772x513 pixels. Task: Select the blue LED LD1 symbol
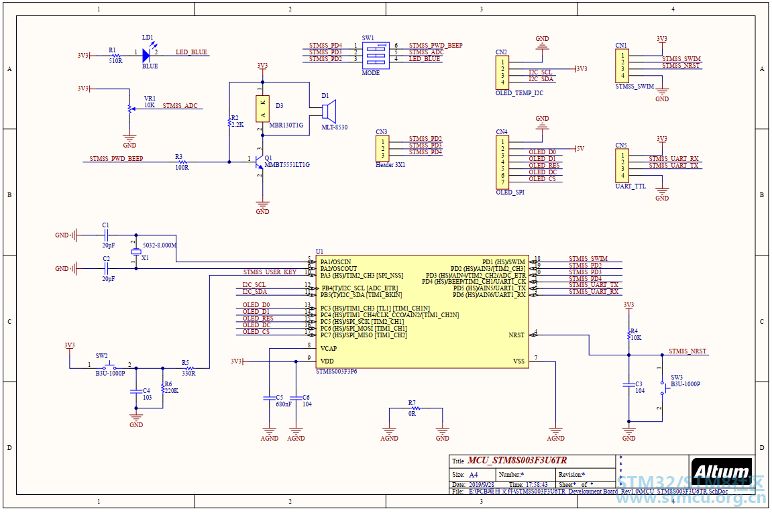pos(146,55)
